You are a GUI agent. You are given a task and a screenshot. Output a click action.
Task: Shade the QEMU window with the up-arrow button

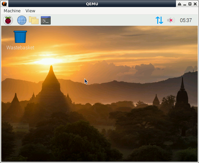(179, 4)
